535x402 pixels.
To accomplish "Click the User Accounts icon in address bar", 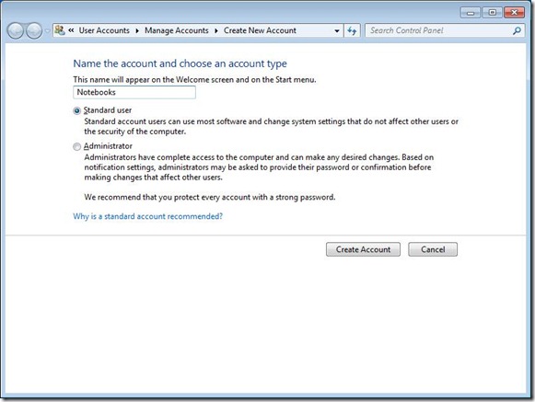I will tap(60, 30).
